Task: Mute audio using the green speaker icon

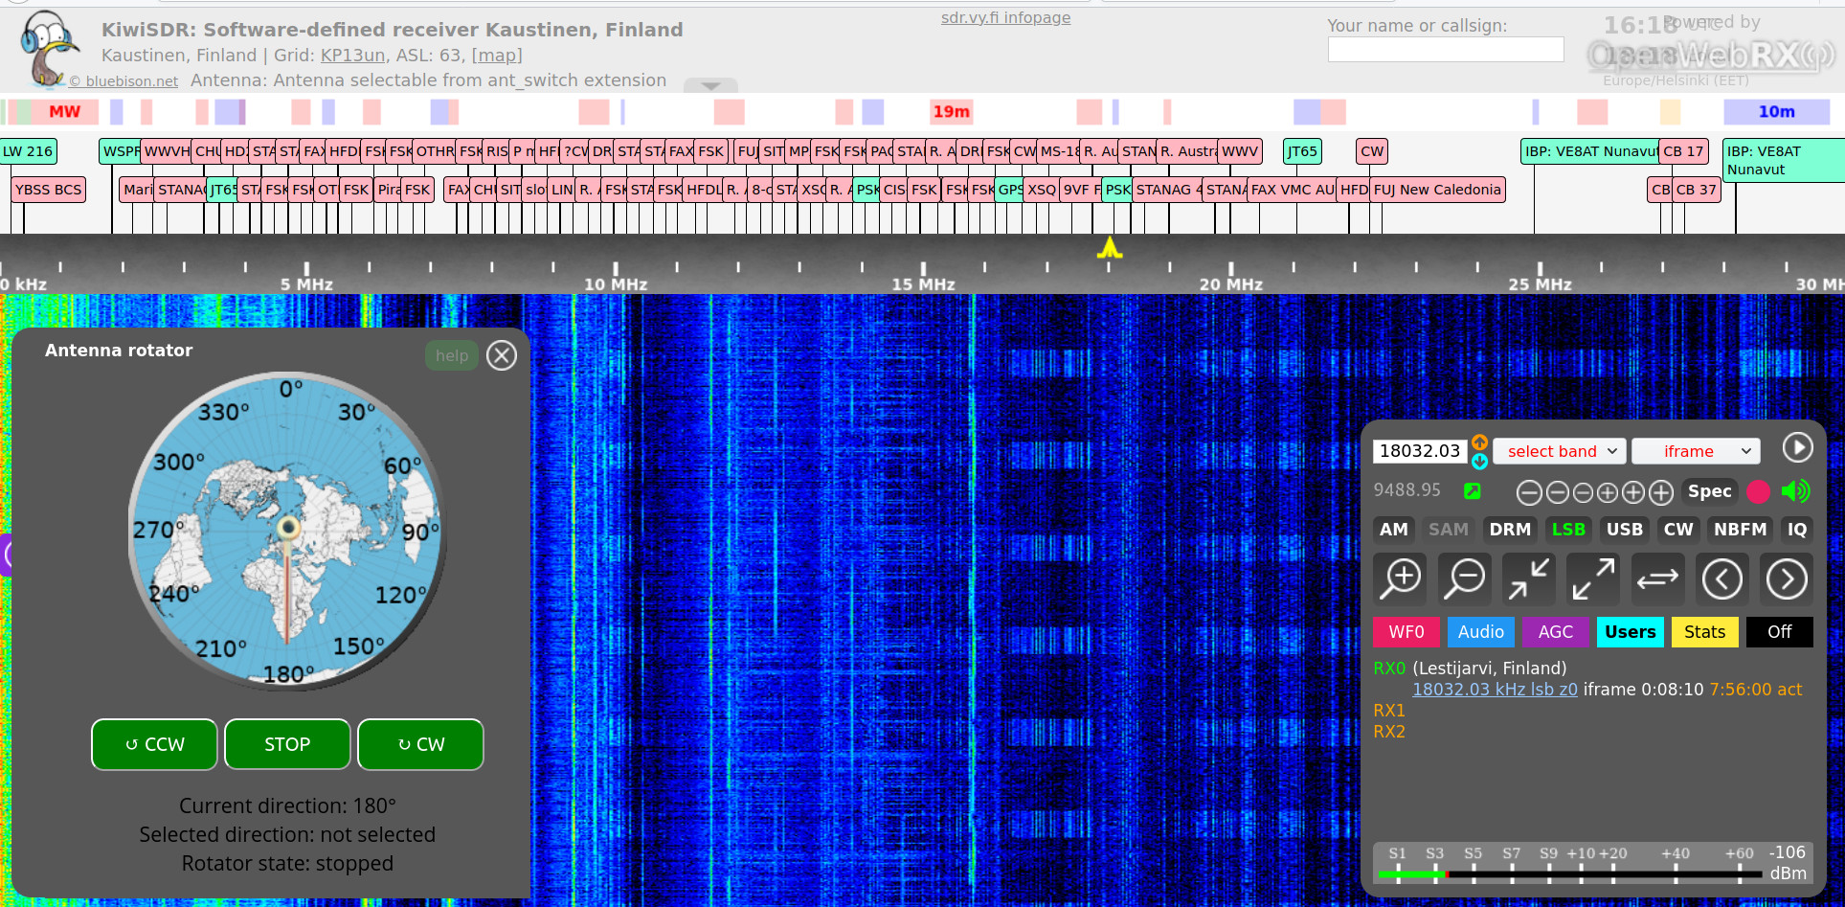Action: click(x=1795, y=491)
